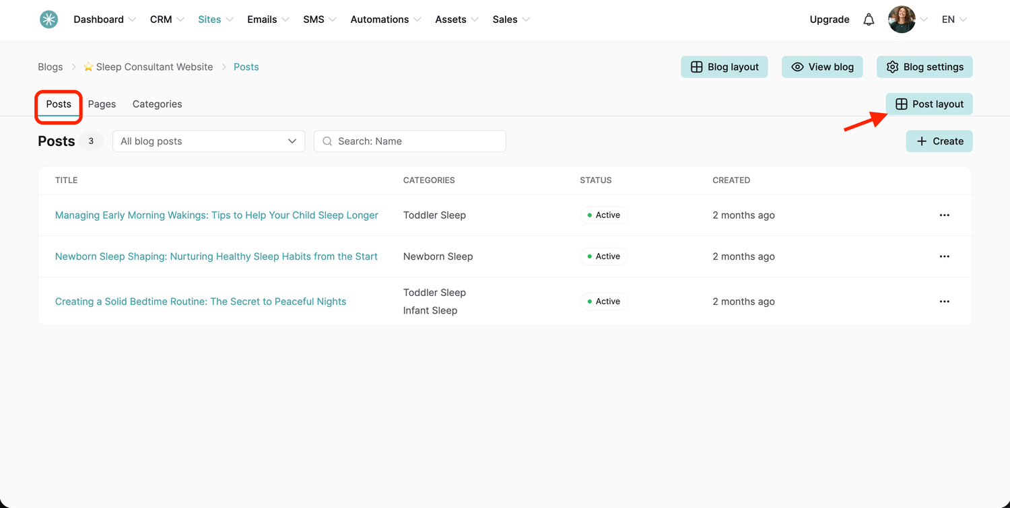Image resolution: width=1010 pixels, height=508 pixels.
Task: Switch to the Posts tab
Action: pyautogui.click(x=59, y=104)
